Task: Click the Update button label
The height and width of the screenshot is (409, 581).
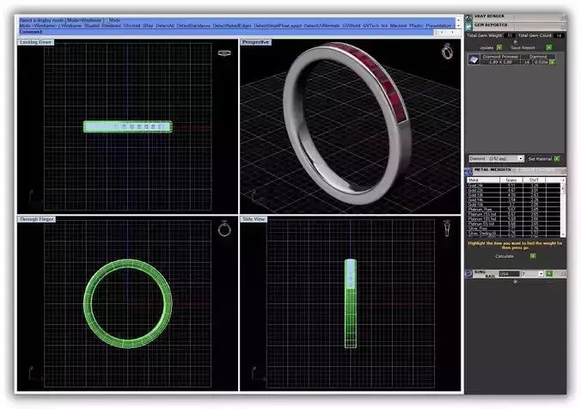Action: pyautogui.click(x=486, y=48)
